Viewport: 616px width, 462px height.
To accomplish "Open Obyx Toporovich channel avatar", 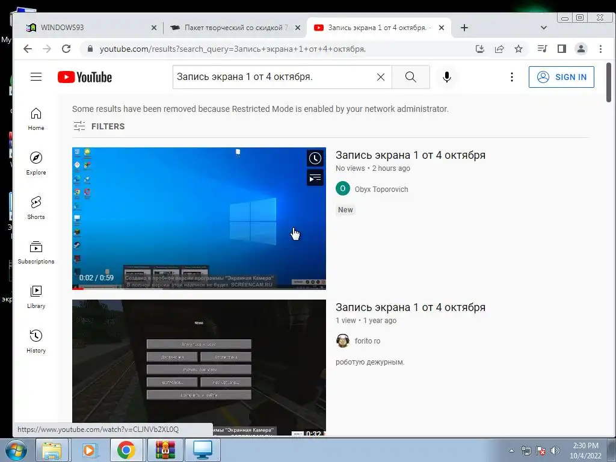I will (342, 188).
